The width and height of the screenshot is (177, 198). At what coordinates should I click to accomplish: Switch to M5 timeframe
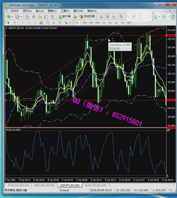point(85,23)
